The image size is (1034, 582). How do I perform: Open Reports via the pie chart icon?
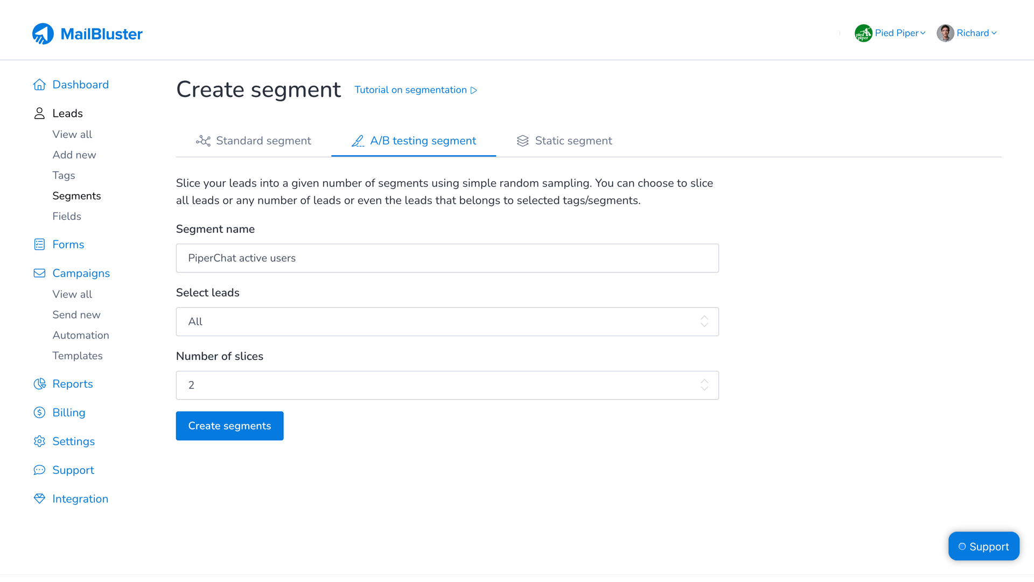(x=39, y=384)
